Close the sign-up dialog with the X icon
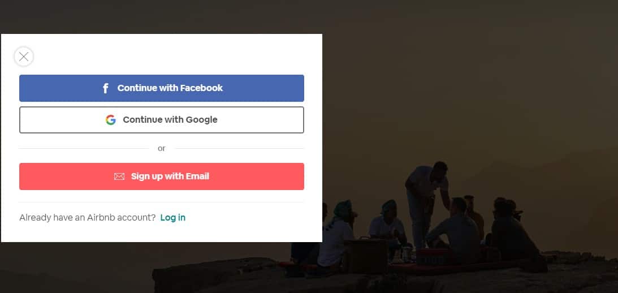618x293 pixels. pos(24,57)
